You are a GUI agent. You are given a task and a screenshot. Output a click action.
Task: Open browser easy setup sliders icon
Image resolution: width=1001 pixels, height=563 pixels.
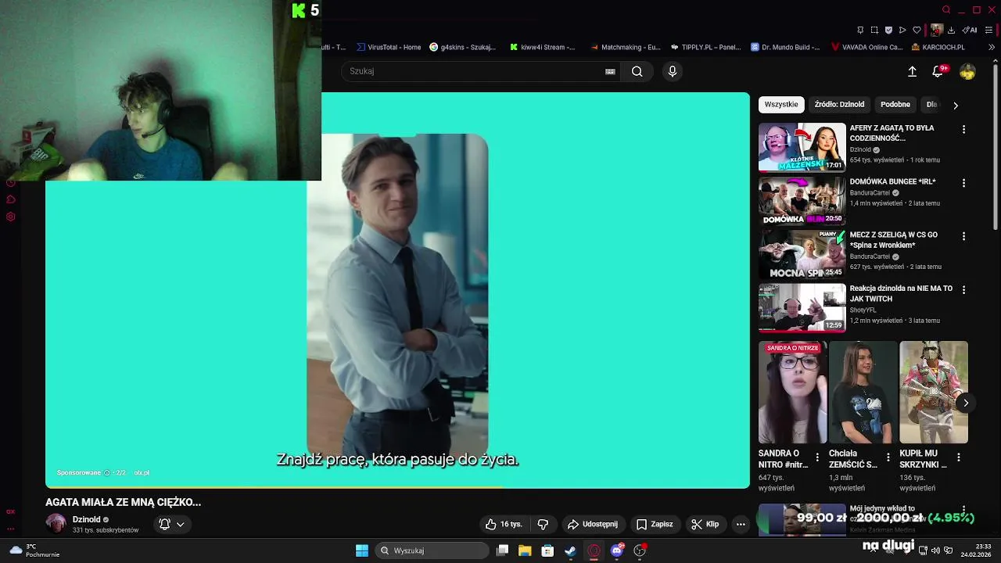click(988, 30)
